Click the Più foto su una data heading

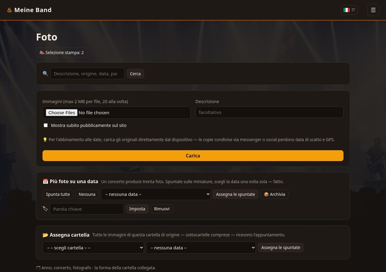tap(74, 181)
